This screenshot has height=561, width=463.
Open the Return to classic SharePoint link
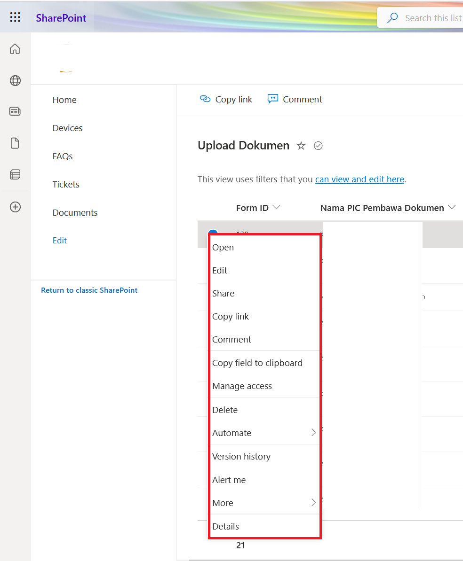(x=89, y=290)
